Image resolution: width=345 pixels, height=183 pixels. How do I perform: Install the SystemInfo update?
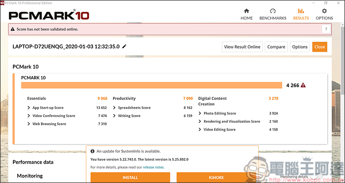coord(130,177)
